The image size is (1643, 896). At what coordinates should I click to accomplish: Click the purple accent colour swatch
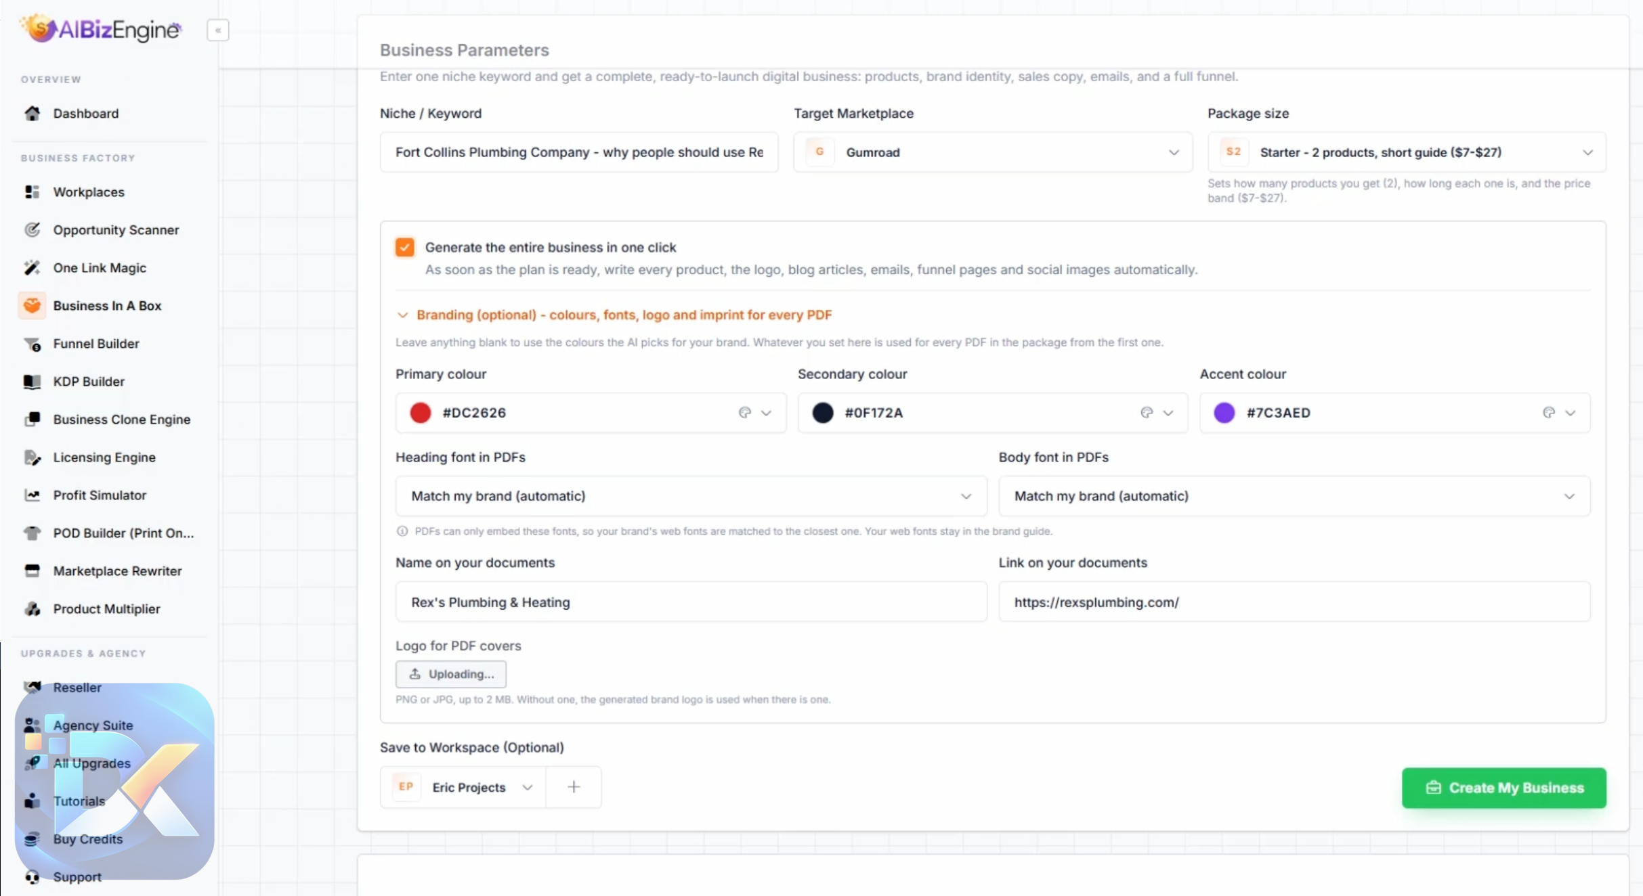point(1224,413)
